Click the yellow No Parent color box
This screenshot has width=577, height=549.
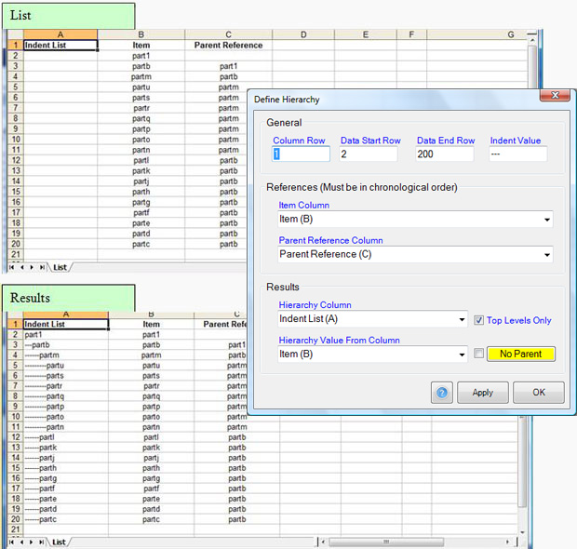pyautogui.click(x=520, y=354)
